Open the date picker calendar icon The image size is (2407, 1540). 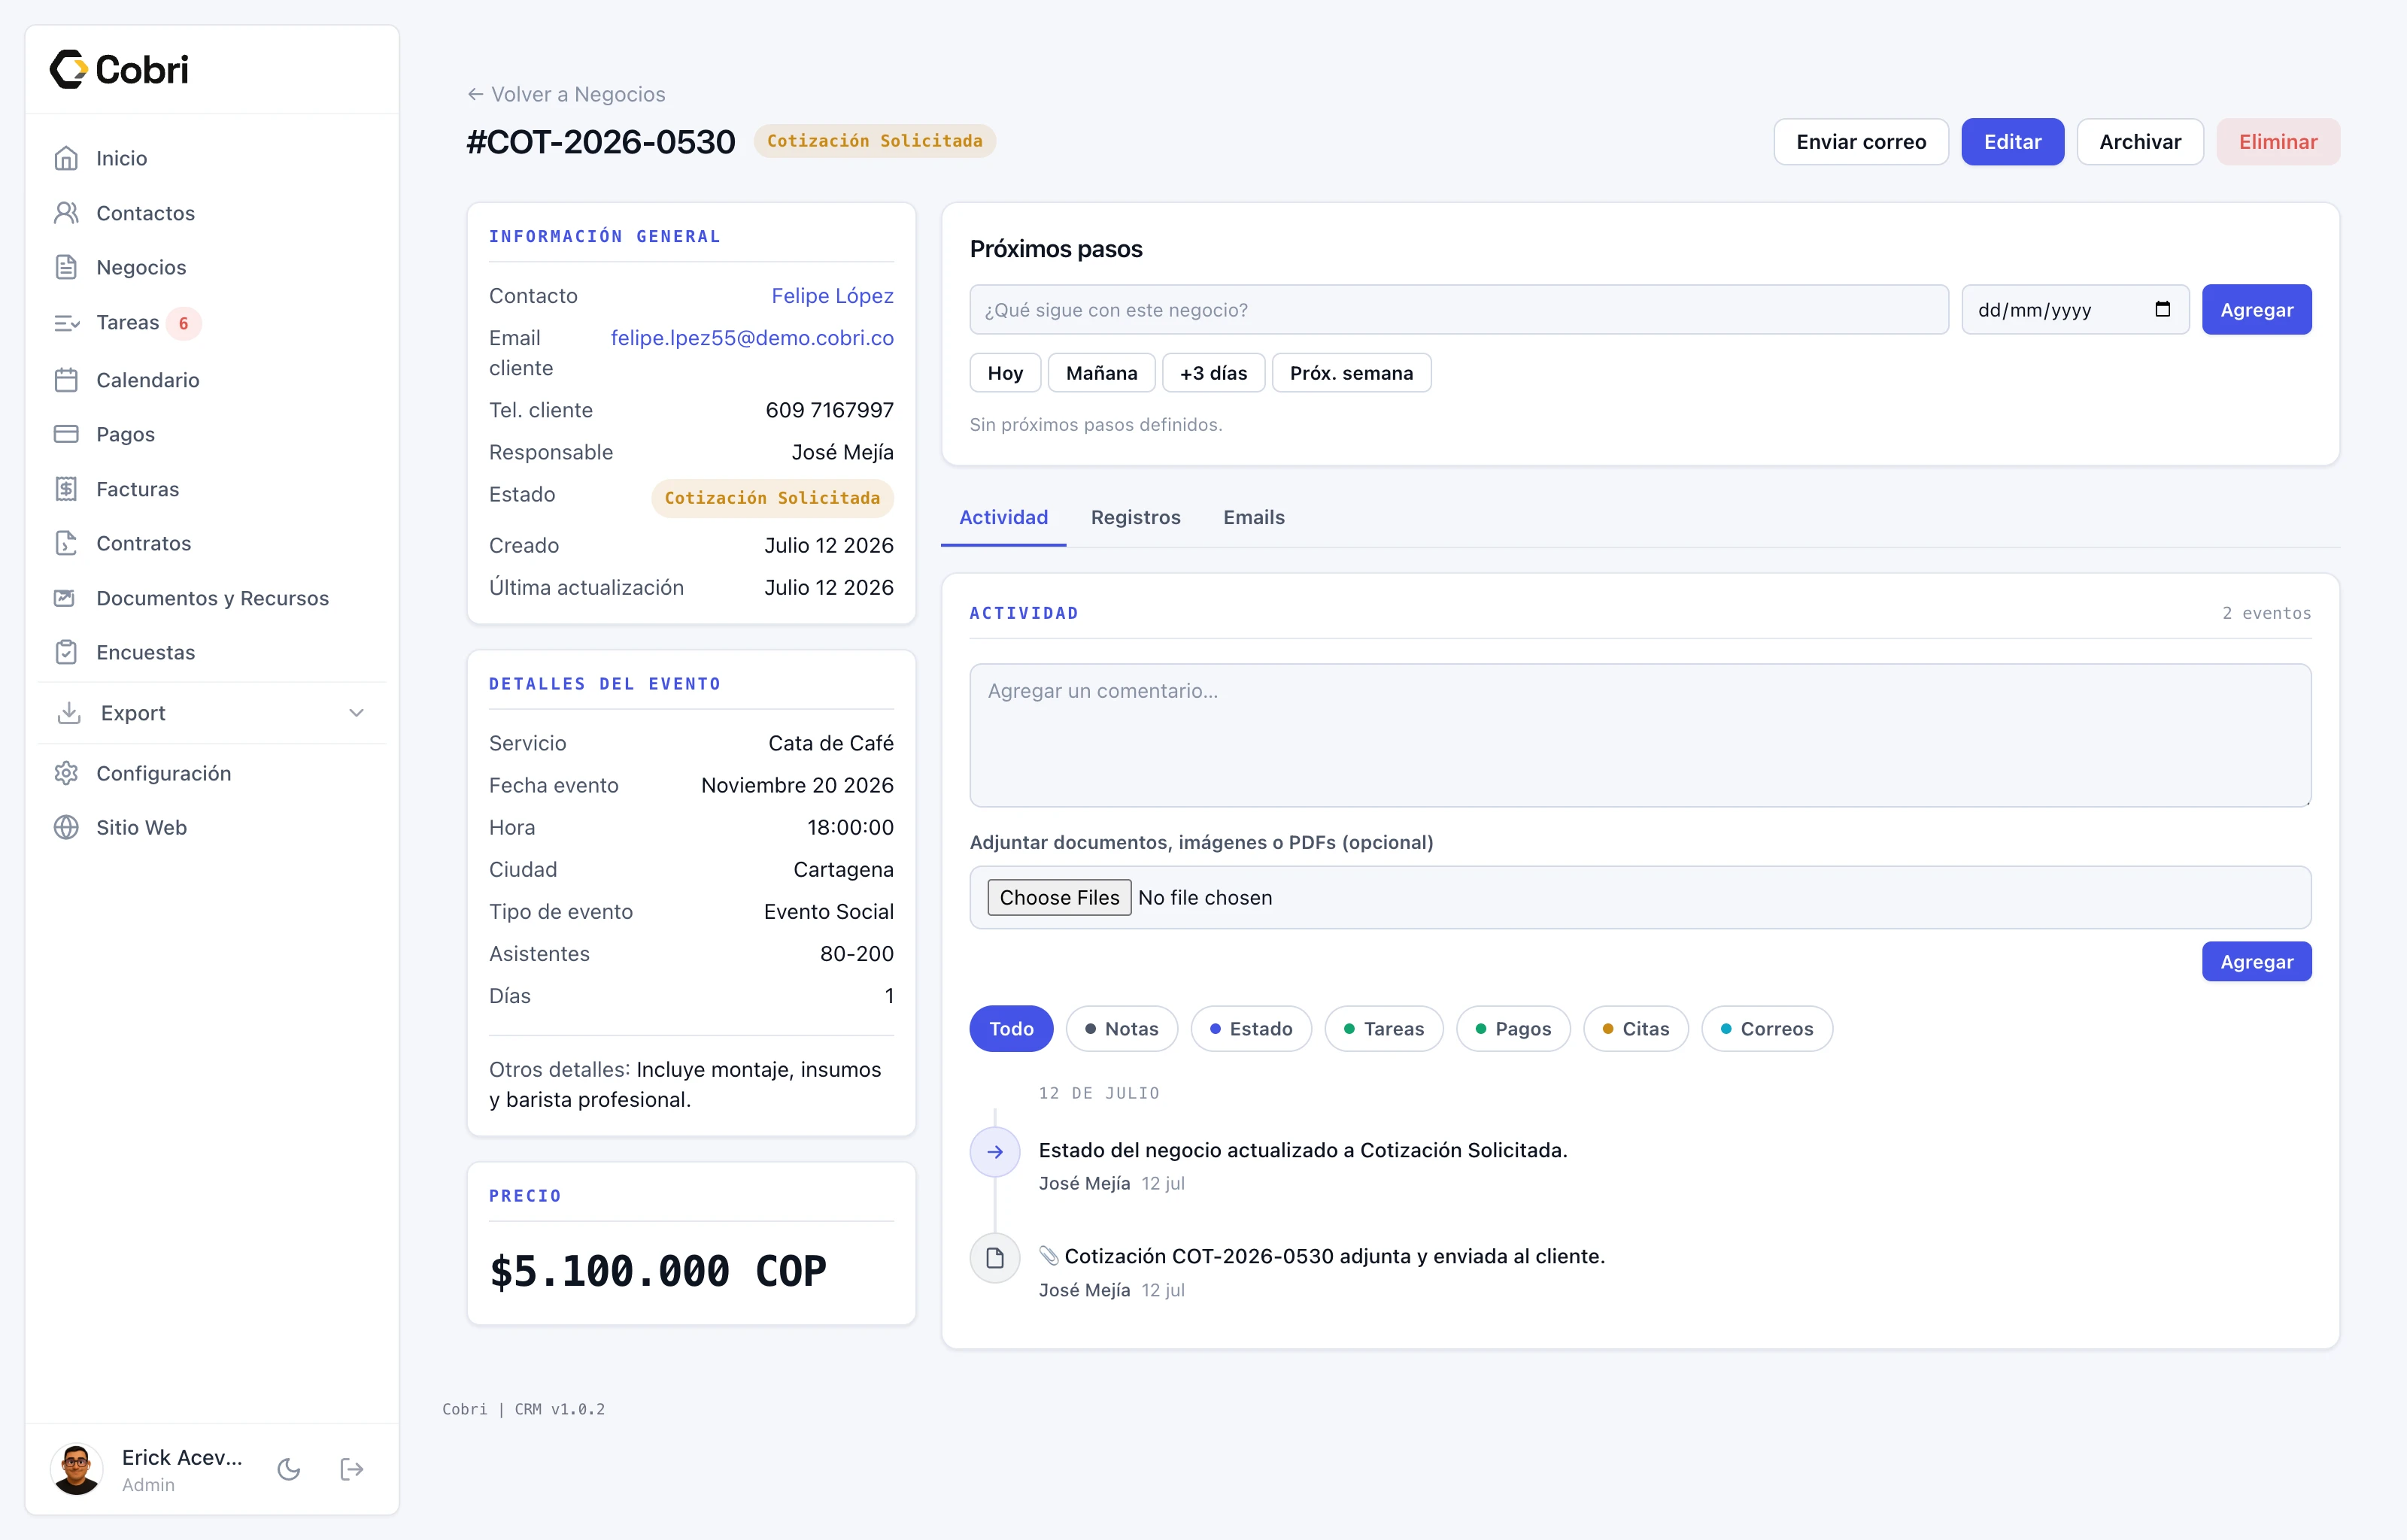point(2162,309)
